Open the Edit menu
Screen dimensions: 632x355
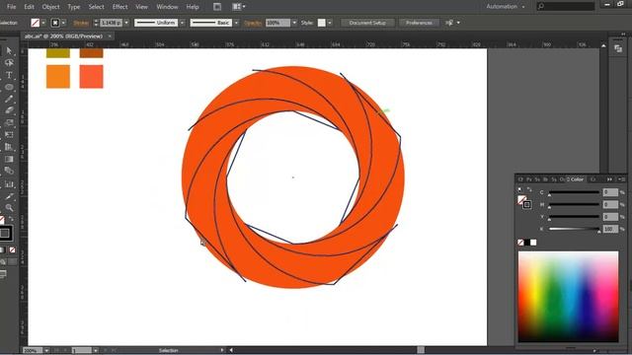coord(29,7)
